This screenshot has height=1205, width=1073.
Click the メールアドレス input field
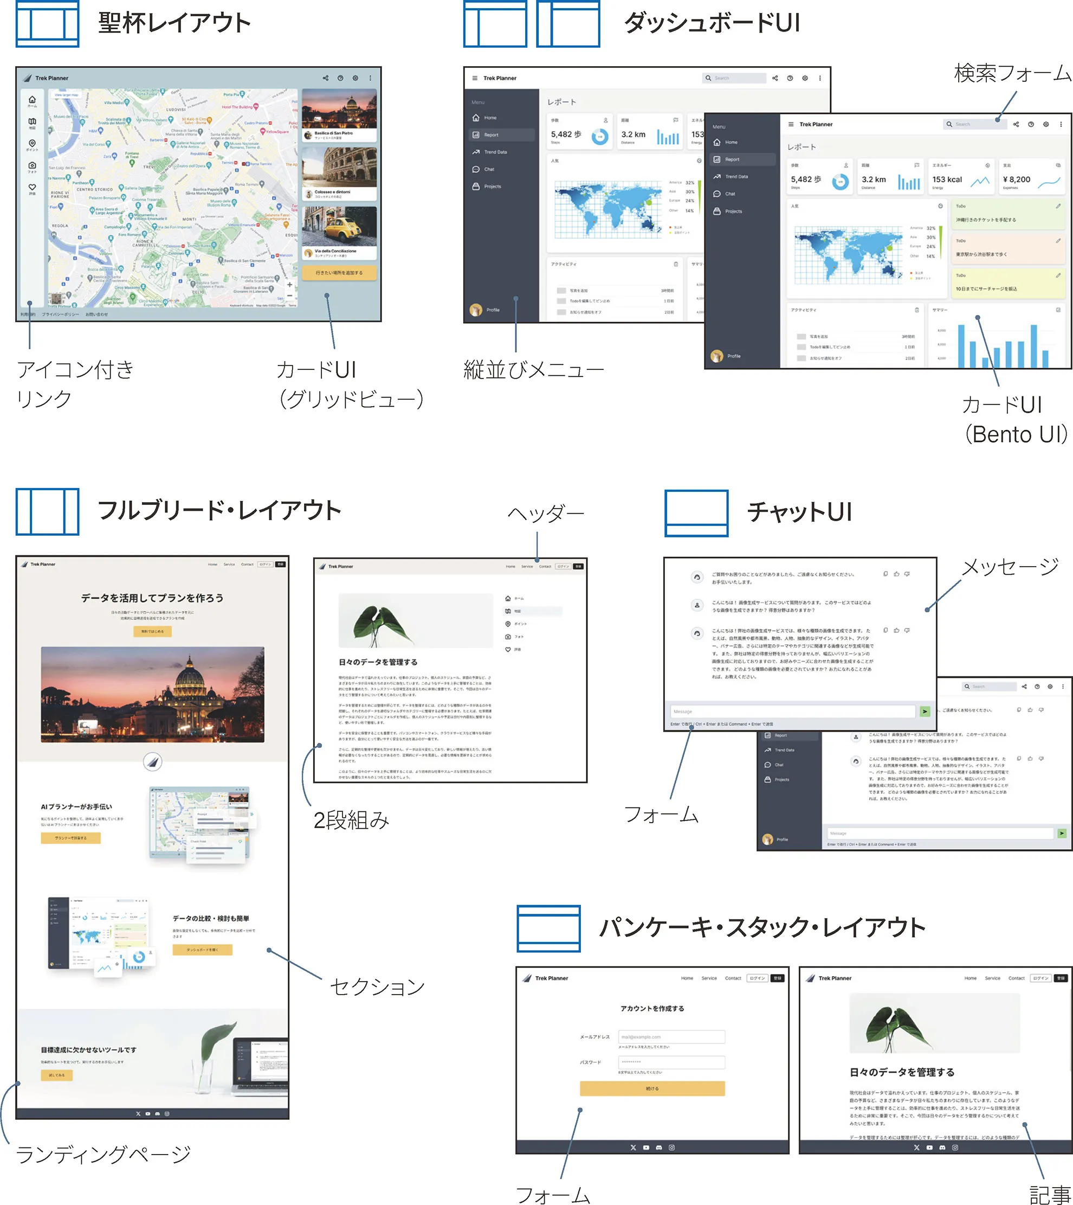pyautogui.click(x=671, y=1037)
